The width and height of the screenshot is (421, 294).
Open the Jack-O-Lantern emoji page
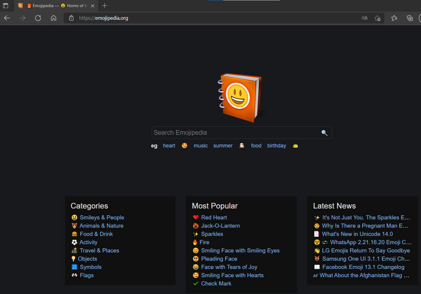point(220,226)
